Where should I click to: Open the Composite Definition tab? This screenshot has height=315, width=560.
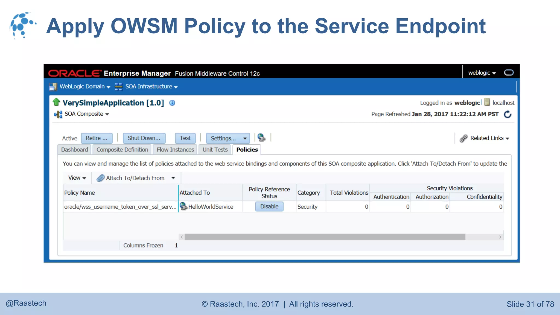point(122,150)
